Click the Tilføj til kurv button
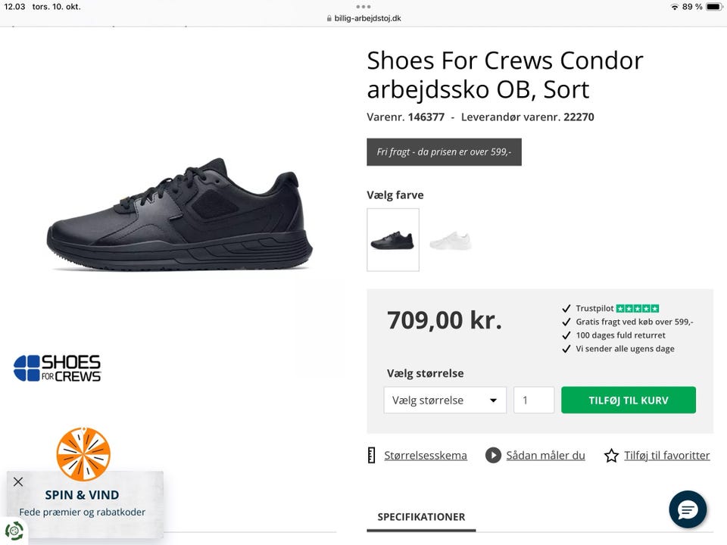 click(x=628, y=400)
